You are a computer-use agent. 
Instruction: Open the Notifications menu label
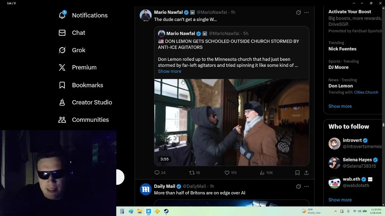pyautogui.click(x=90, y=15)
